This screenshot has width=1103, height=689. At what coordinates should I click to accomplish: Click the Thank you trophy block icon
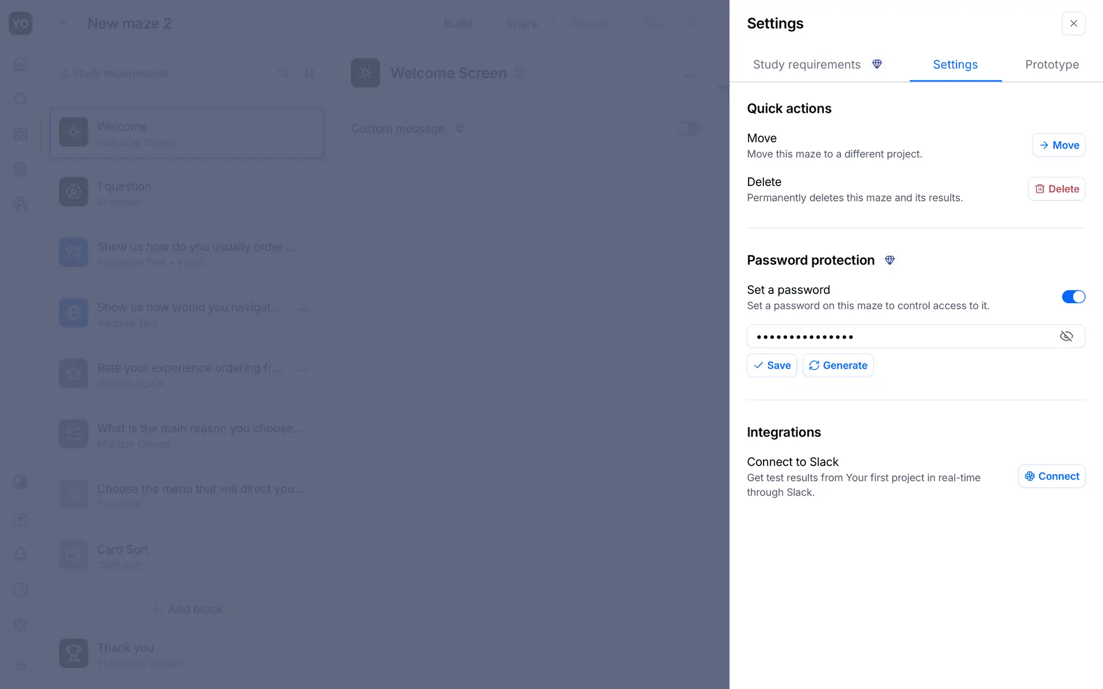[x=74, y=653]
